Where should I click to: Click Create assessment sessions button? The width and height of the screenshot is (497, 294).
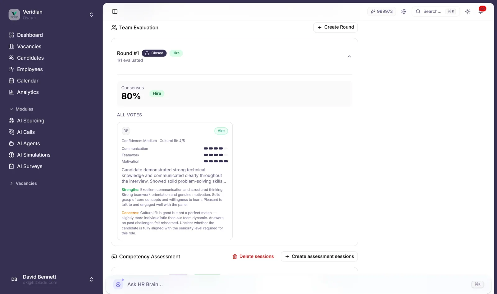[319, 256]
